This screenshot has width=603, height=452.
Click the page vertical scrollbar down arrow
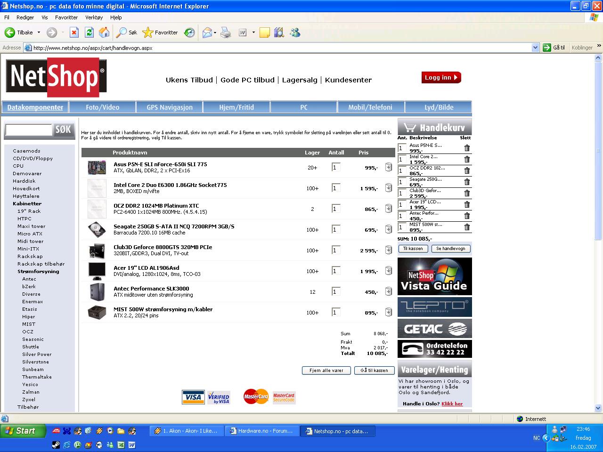click(598, 408)
